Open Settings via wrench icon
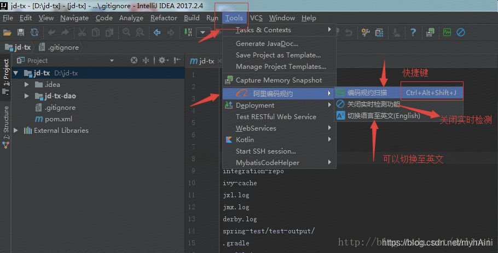The width and height of the screenshot is (498, 253). click(x=366, y=32)
